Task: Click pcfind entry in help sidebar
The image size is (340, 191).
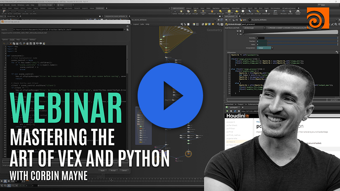Action: click(x=230, y=132)
